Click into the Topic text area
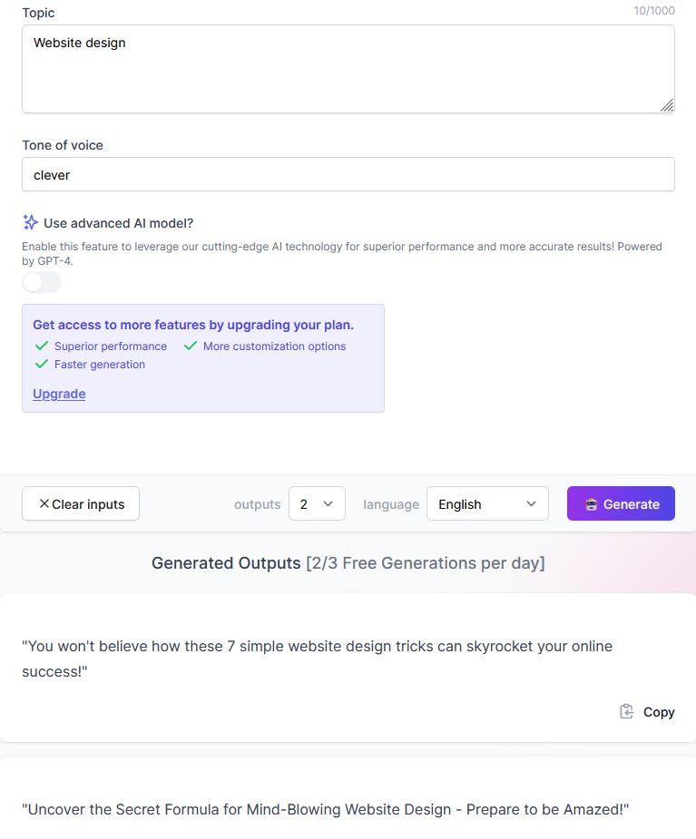696x839 pixels. (348, 69)
